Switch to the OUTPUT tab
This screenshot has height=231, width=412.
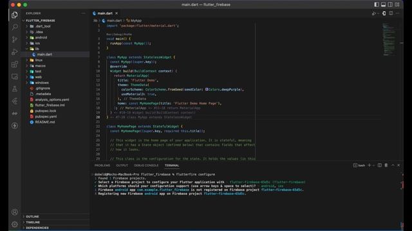pyautogui.click(x=122, y=166)
